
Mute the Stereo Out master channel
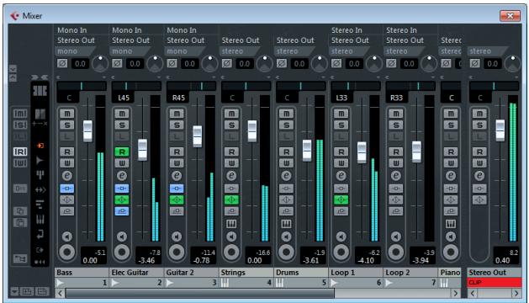(x=479, y=114)
